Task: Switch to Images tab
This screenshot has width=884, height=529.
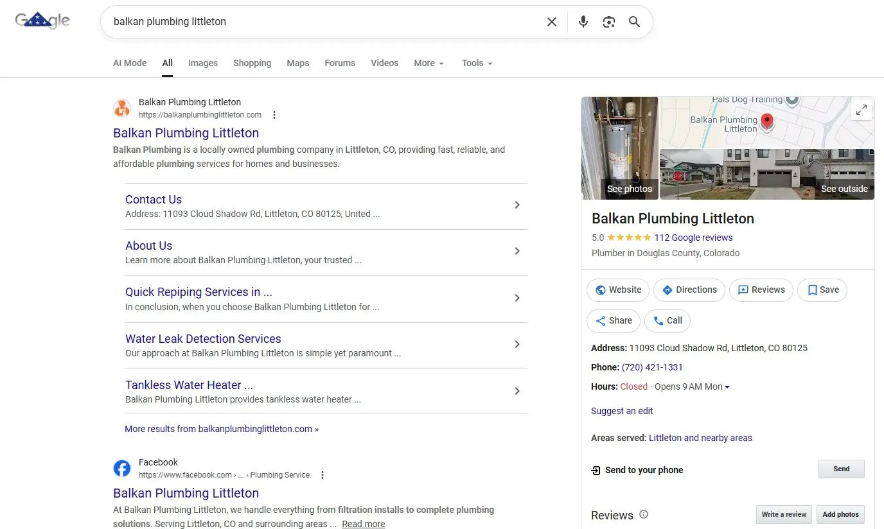Action: coord(203,63)
